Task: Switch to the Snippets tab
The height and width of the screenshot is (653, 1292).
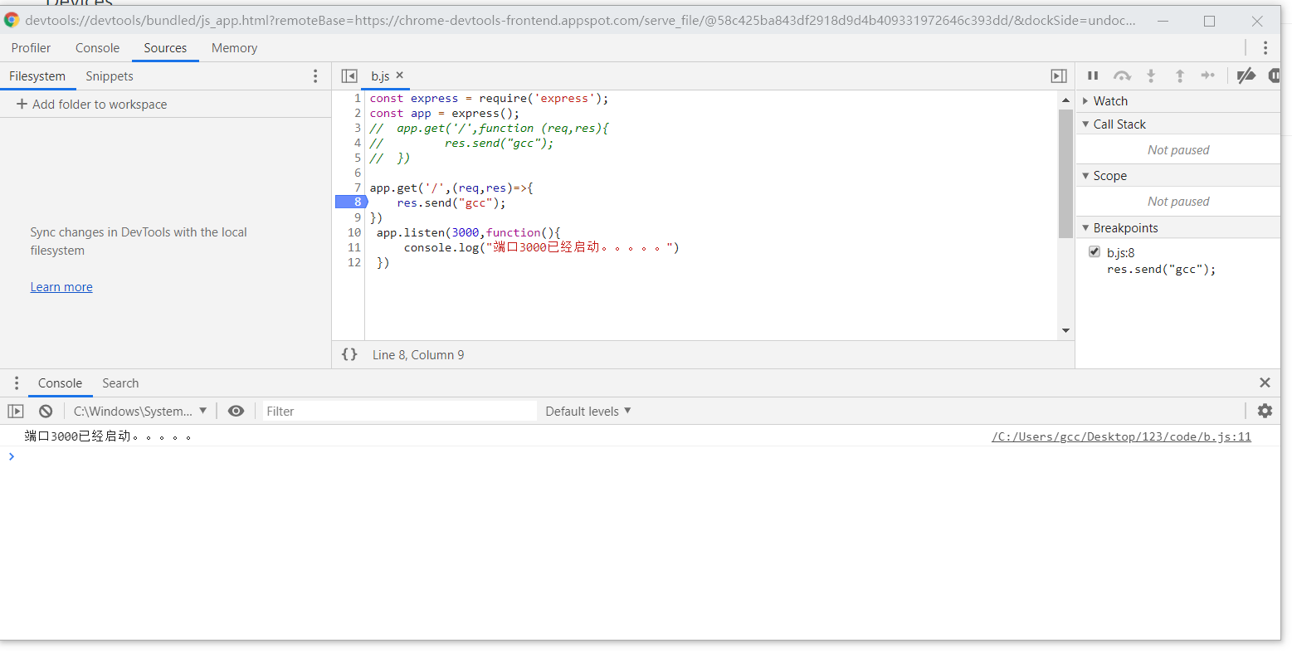Action: click(x=109, y=76)
